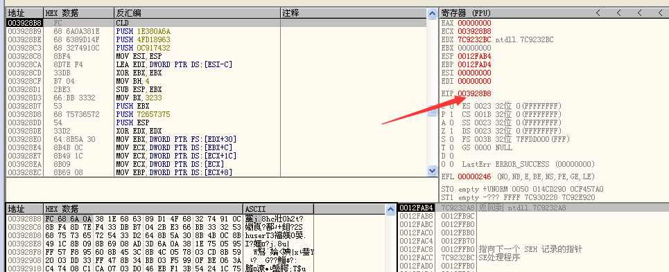Click the LastErr ERROR_SUCCESS line

point(529,164)
